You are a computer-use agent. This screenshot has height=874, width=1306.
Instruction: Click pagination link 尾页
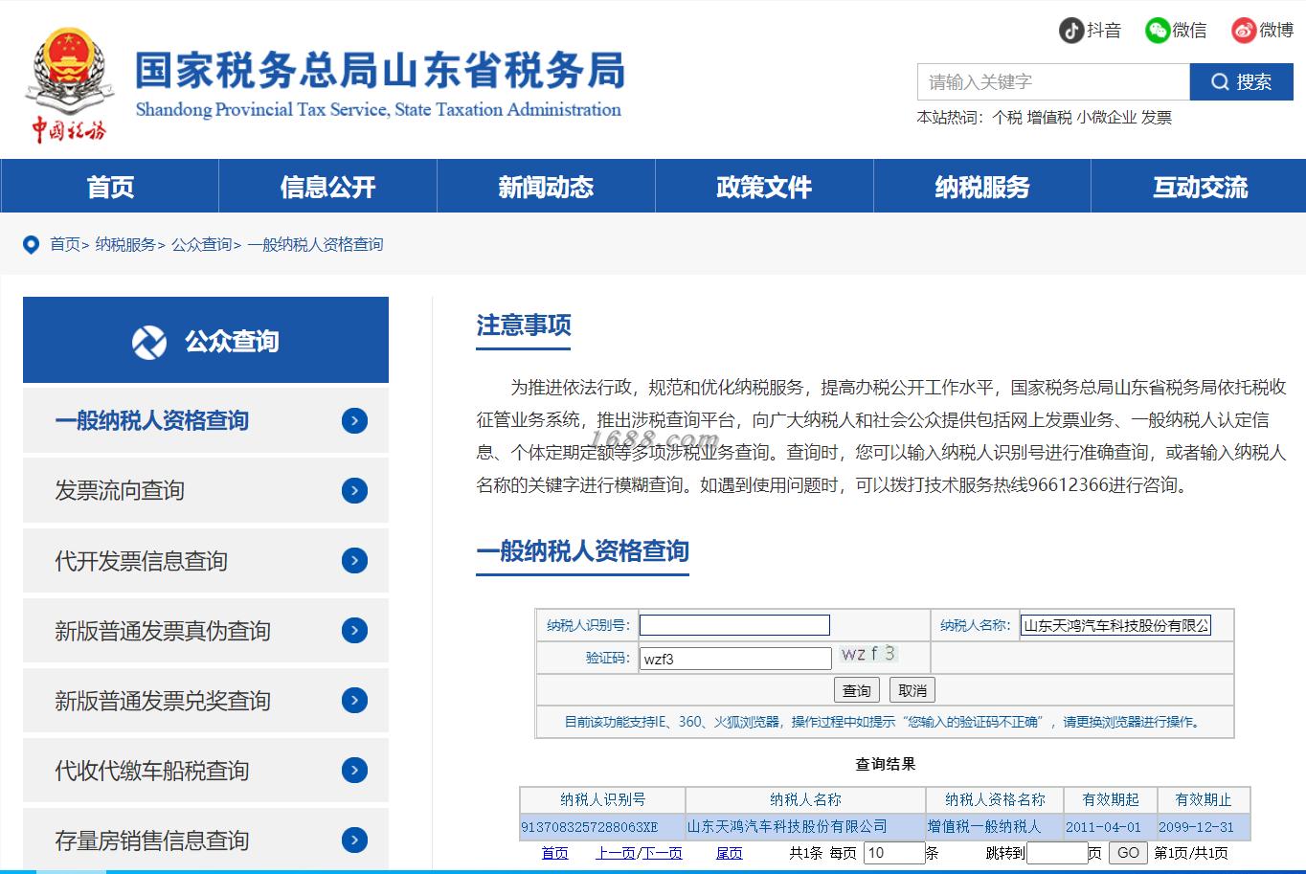pos(729,853)
